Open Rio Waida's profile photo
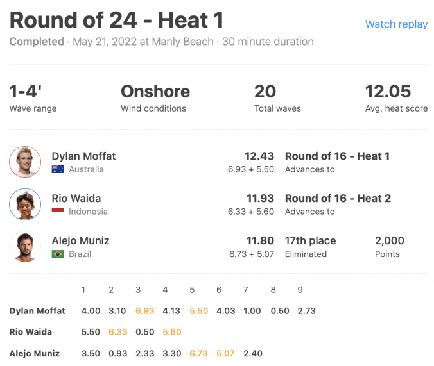Image resolution: width=434 pixels, height=366 pixels. coord(25,204)
